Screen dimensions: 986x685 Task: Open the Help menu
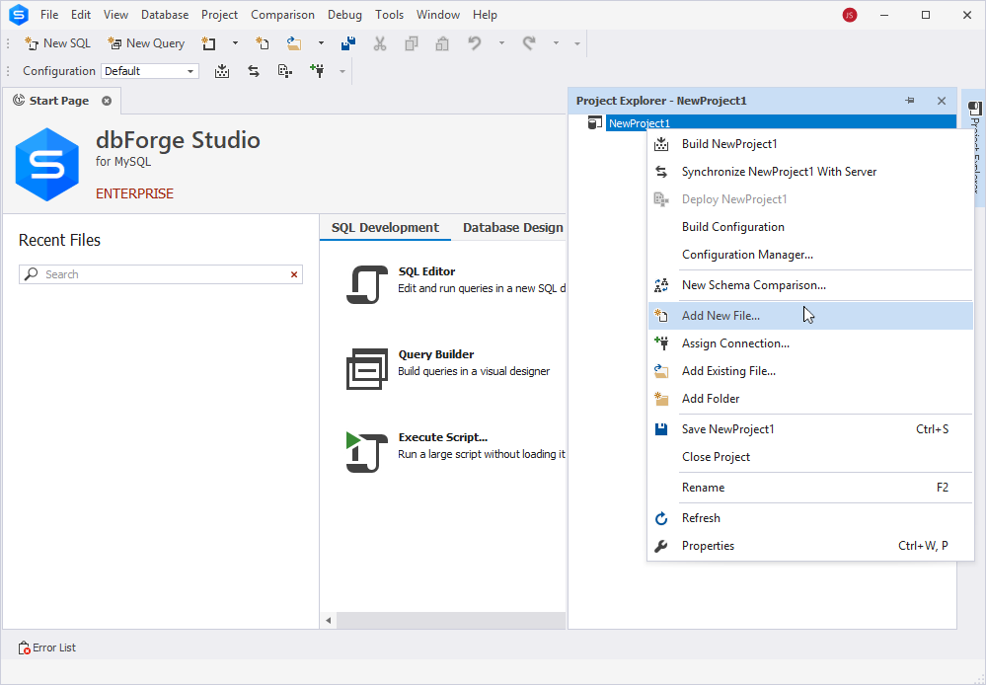coord(485,15)
